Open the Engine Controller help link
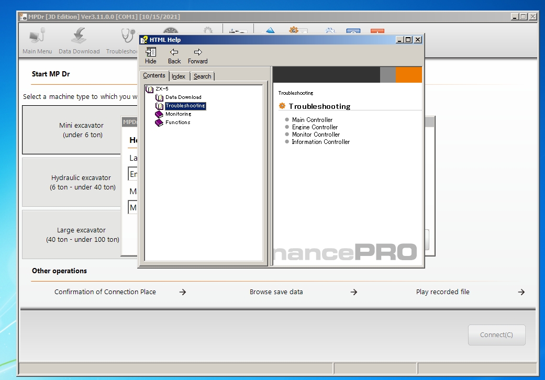The image size is (545, 380). tap(315, 127)
